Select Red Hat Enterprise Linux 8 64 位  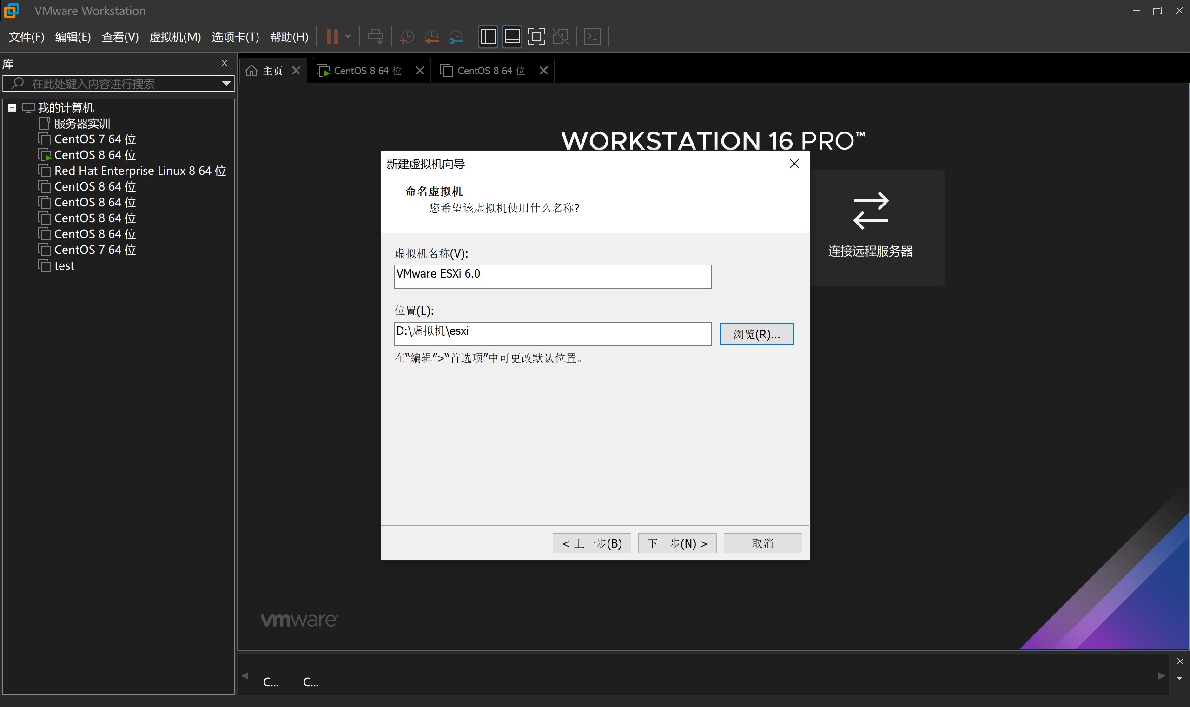point(140,171)
